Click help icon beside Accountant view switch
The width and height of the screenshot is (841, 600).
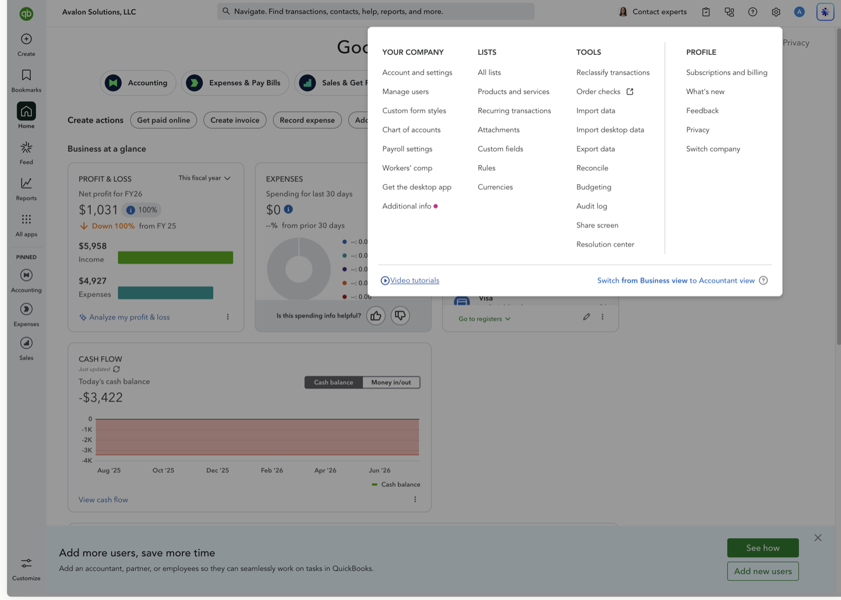pos(763,281)
